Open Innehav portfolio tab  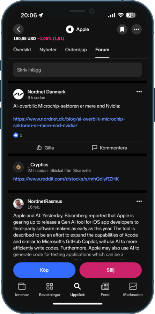pos(22,289)
